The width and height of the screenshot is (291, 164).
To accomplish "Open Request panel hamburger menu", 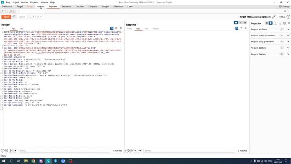I will pos(121,28).
